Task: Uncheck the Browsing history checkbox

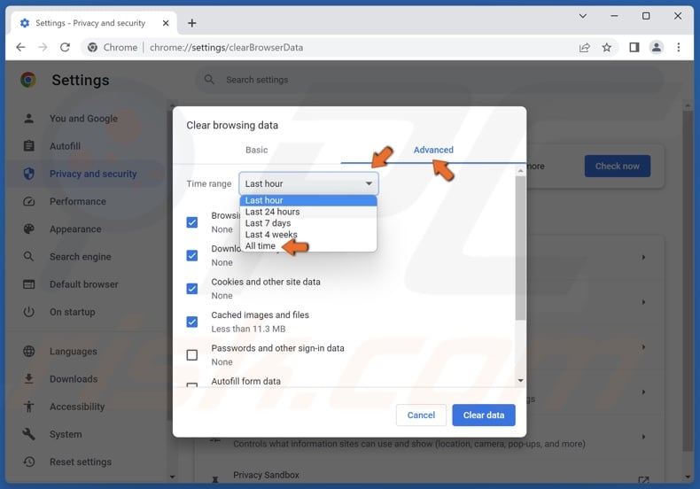Action: [x=192, y=222]
